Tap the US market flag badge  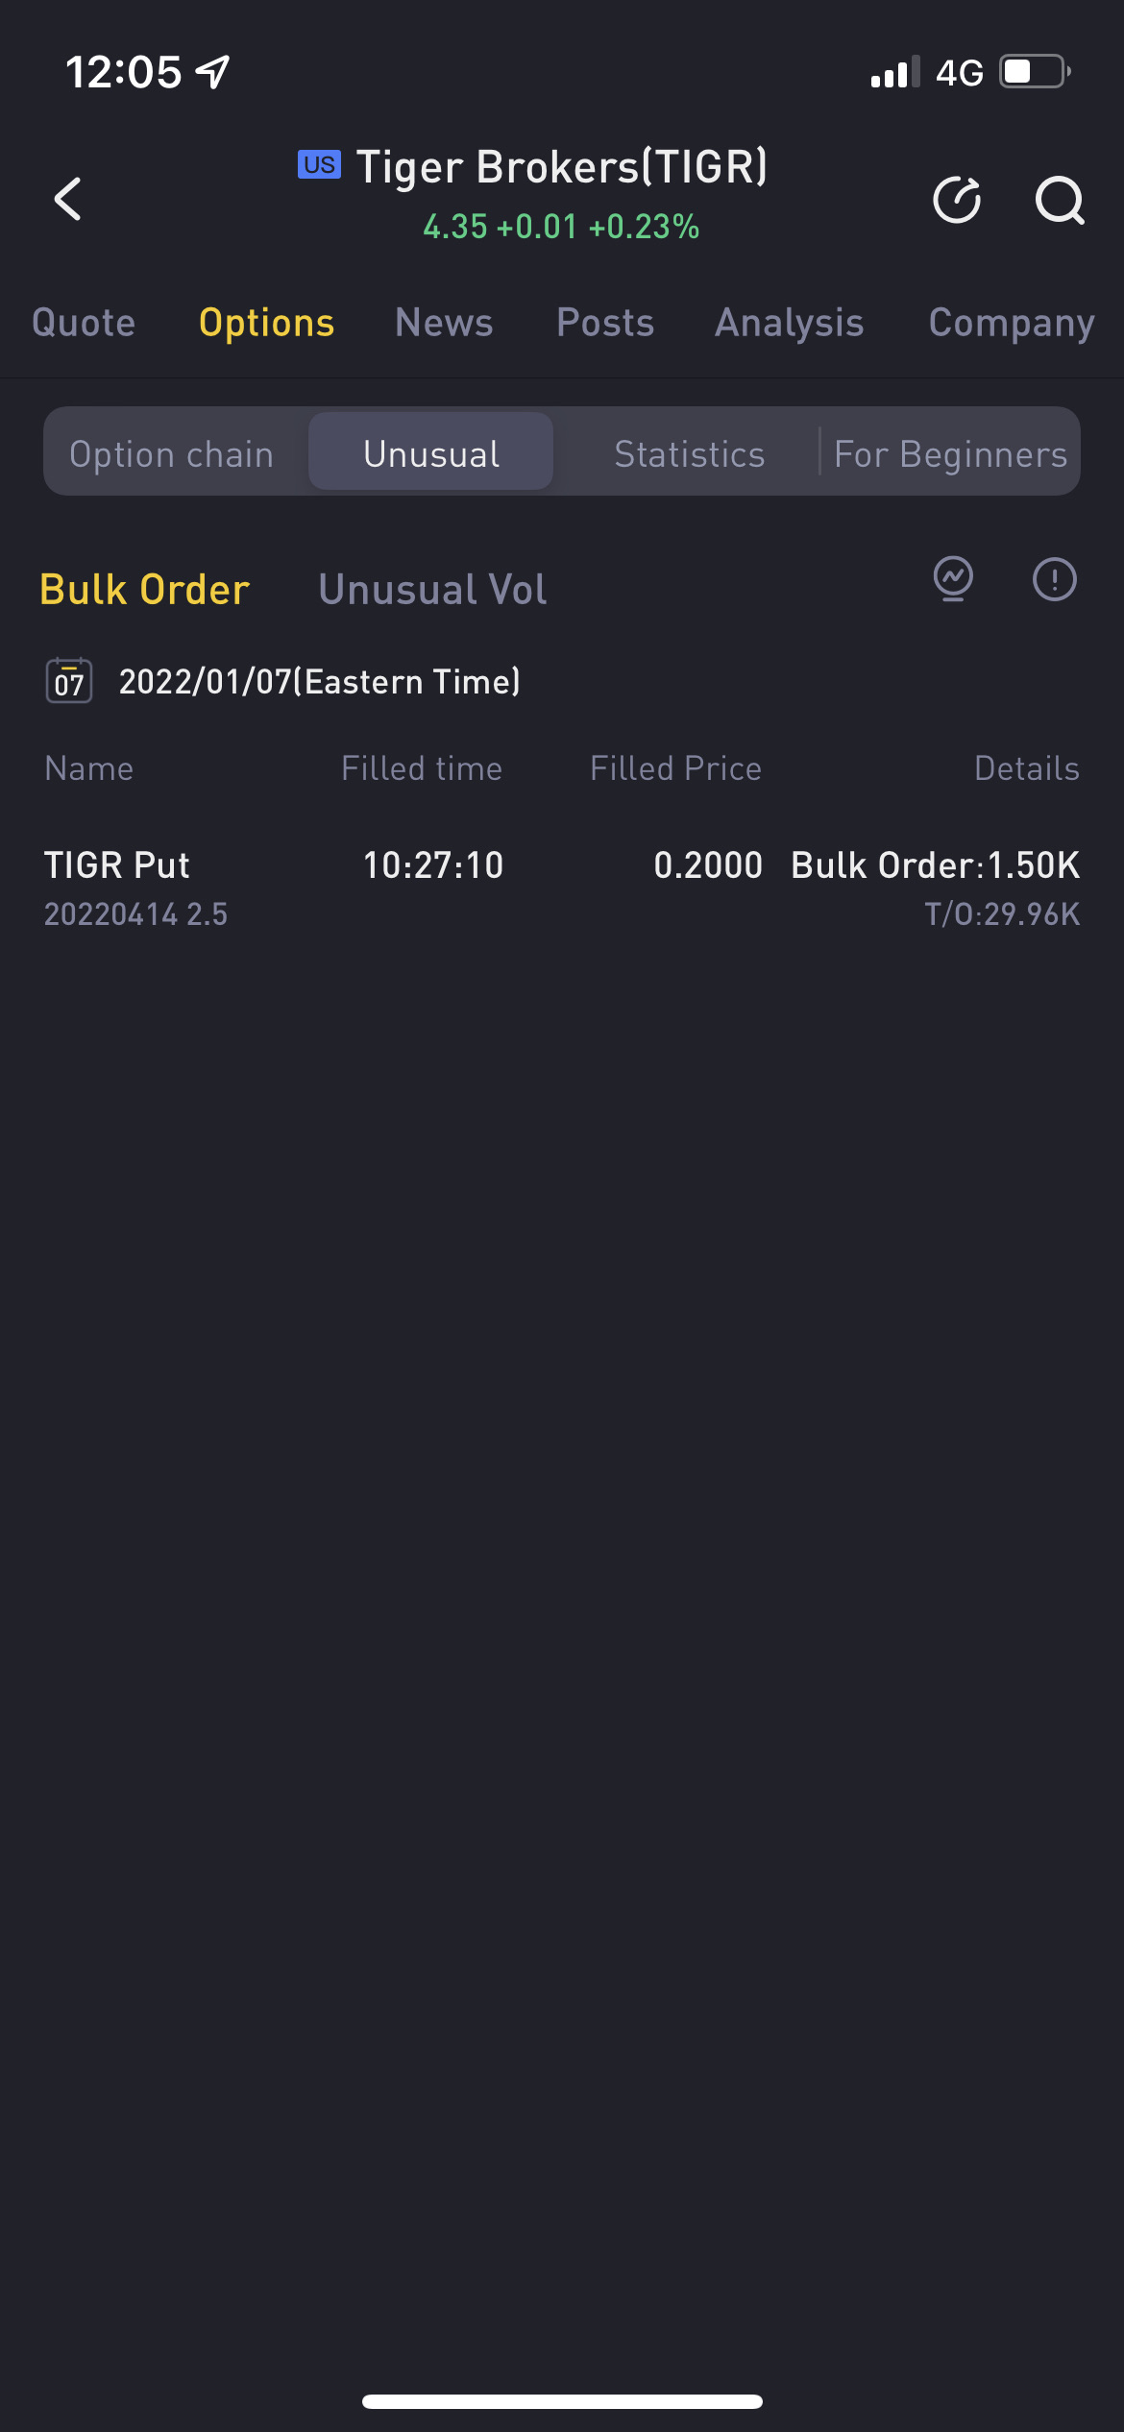pyautogui.click(x=319, y=165)
